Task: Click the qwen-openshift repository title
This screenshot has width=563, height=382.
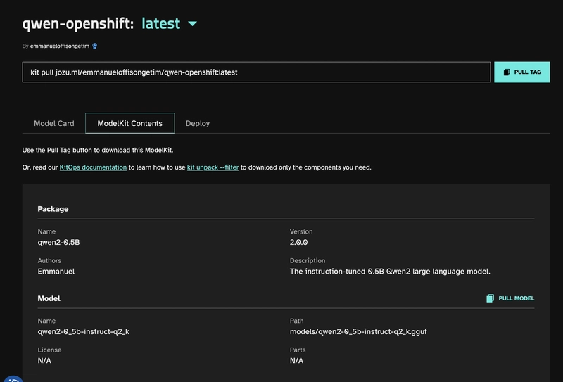Action: pyautogui.click(x=78, y=24)
